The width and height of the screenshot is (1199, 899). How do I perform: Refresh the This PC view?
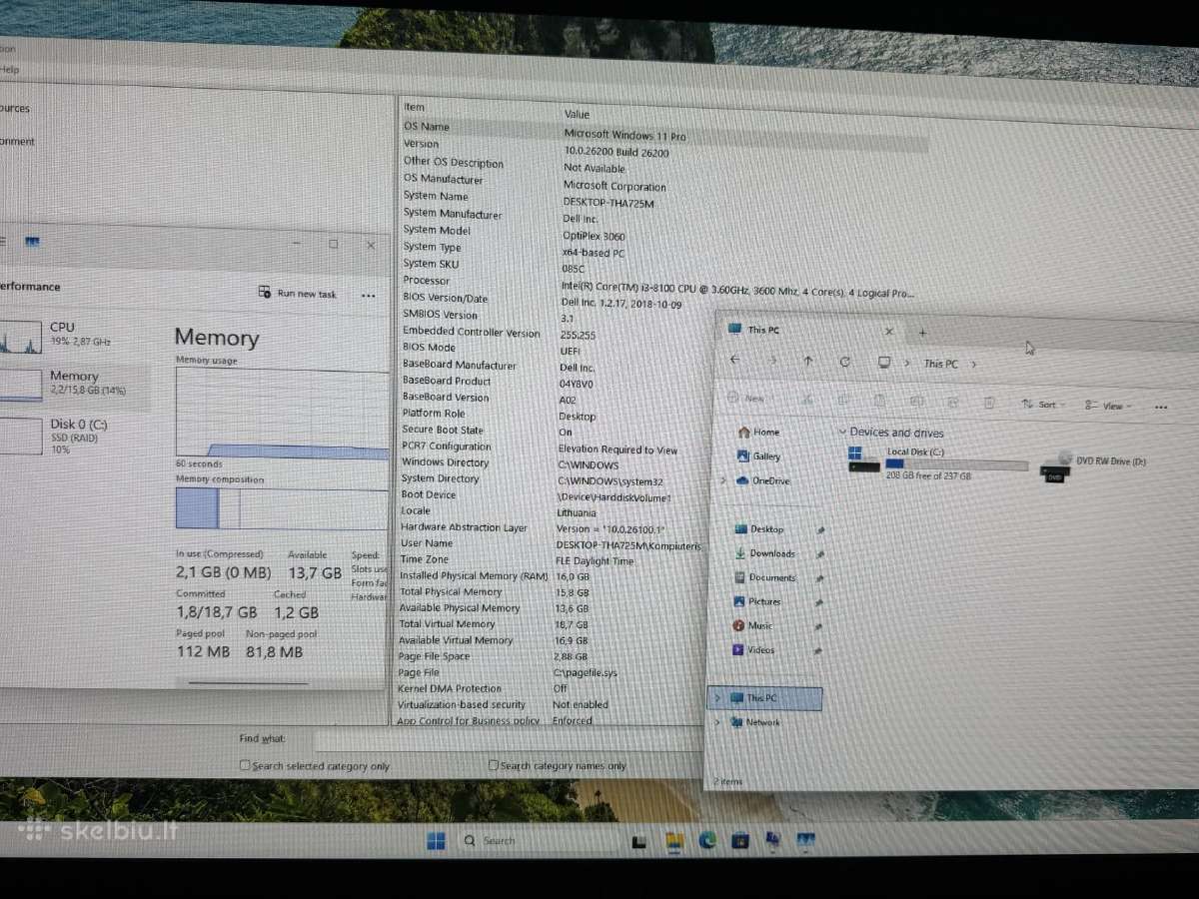click(845, 362)
